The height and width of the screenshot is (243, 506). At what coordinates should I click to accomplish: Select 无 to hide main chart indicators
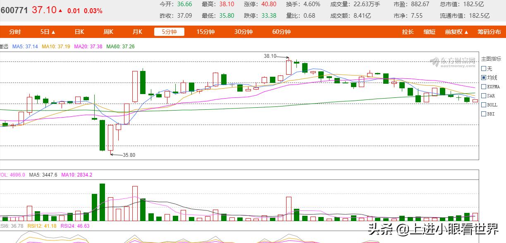click(484, 68)
